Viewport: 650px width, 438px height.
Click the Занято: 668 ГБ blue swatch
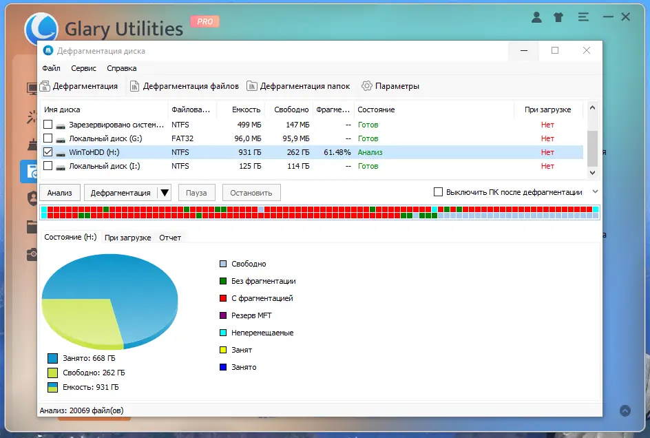[52, 358]
